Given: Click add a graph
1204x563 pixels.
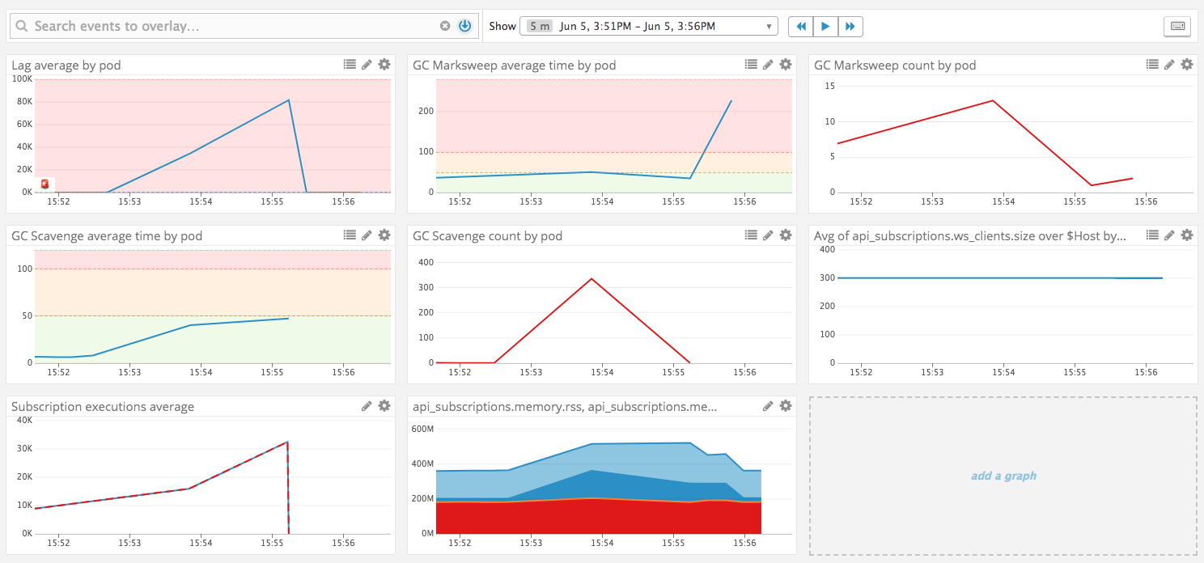Looking at the screenshot, I should pyautogui.click(x=1003, y=476).
